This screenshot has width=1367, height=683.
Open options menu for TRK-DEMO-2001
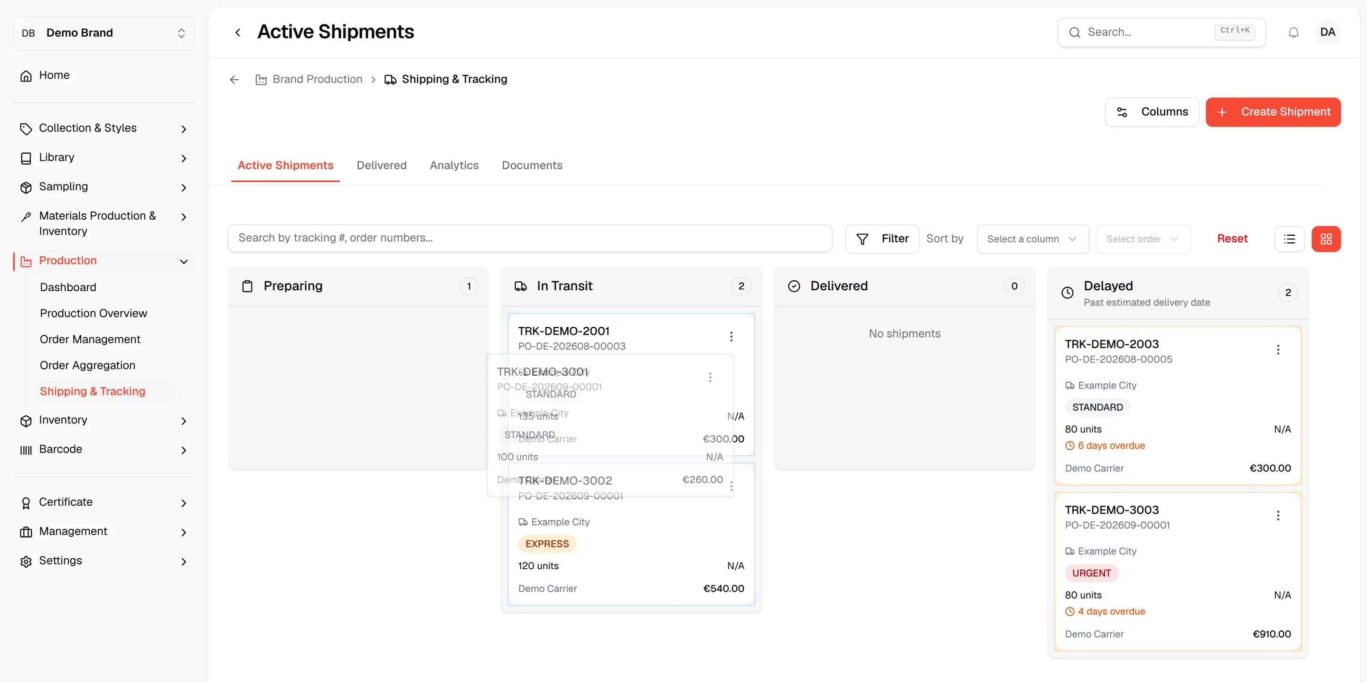[731, 336]
